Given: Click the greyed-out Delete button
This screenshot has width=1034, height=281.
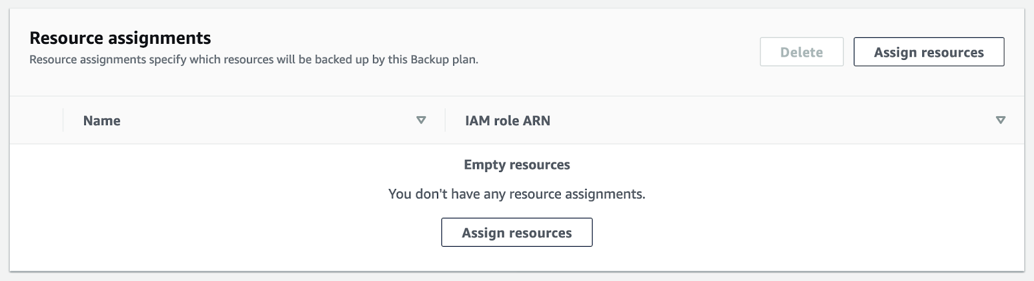Looking at the screenshot, I should [801, 52].
